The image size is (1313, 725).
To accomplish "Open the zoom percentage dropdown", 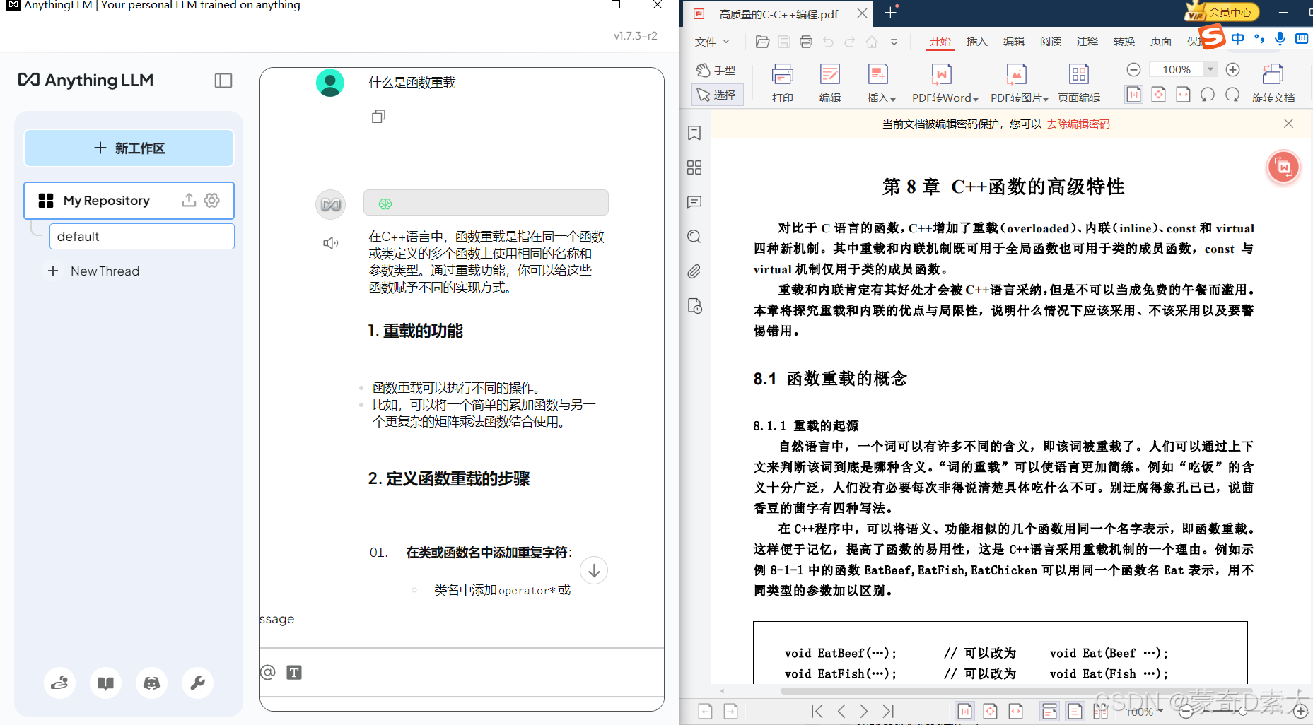I will pos(1210,69).
